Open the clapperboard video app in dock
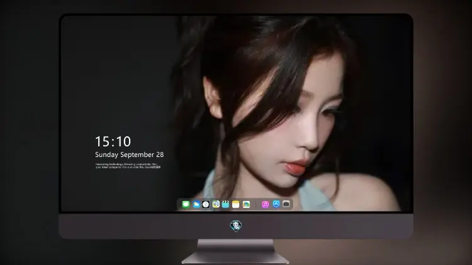The image size is (472, 265). click(x=225, y=204)
